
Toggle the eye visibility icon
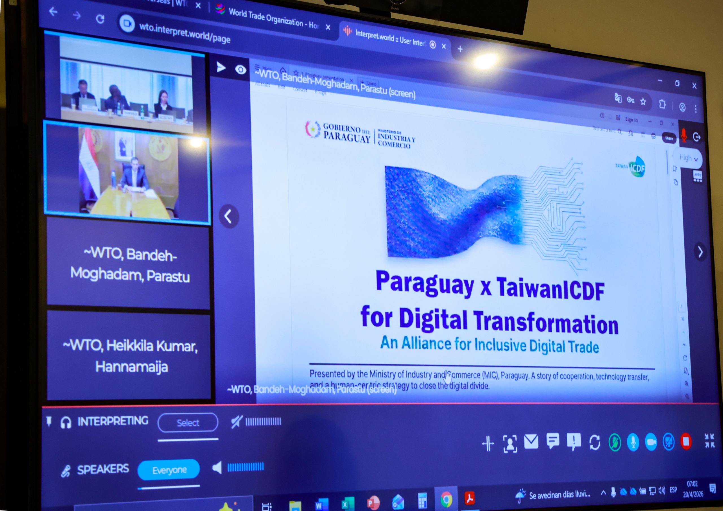(241, 69)
